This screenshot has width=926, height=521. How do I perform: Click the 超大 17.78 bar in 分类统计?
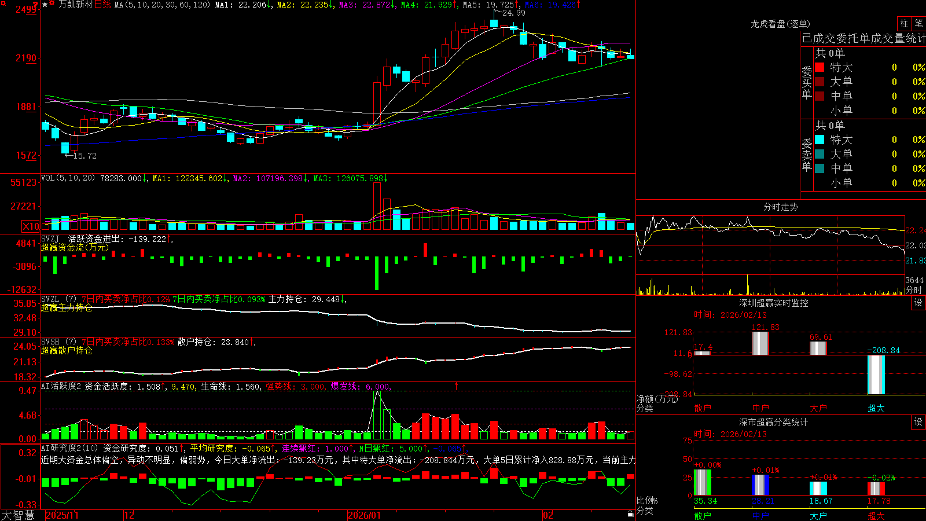pyautogui.click(x=876, y=489)
